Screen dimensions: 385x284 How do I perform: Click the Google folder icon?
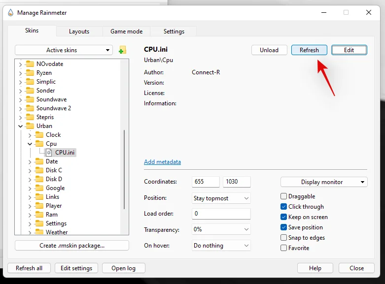point(39,188)
